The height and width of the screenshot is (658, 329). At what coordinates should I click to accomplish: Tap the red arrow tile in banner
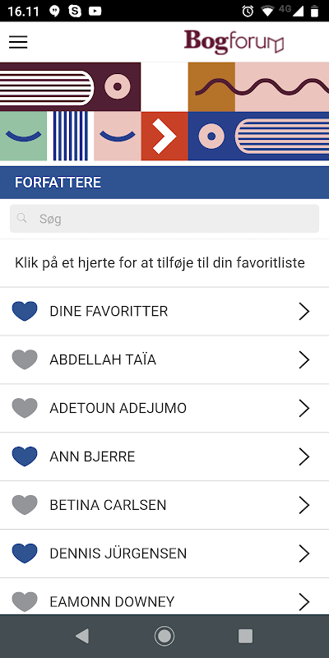click(x=164, y=136)
